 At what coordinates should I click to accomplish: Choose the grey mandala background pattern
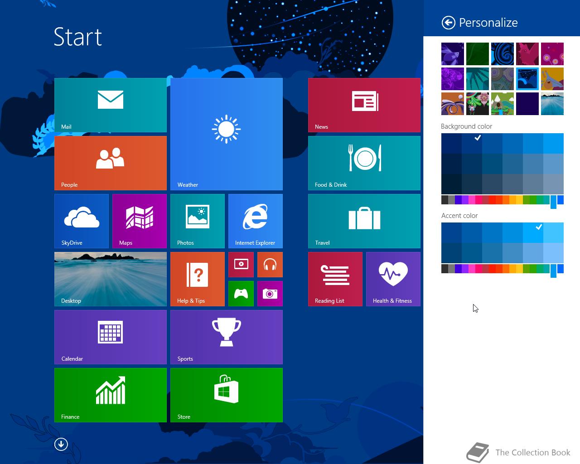click(x=503, y=79)
